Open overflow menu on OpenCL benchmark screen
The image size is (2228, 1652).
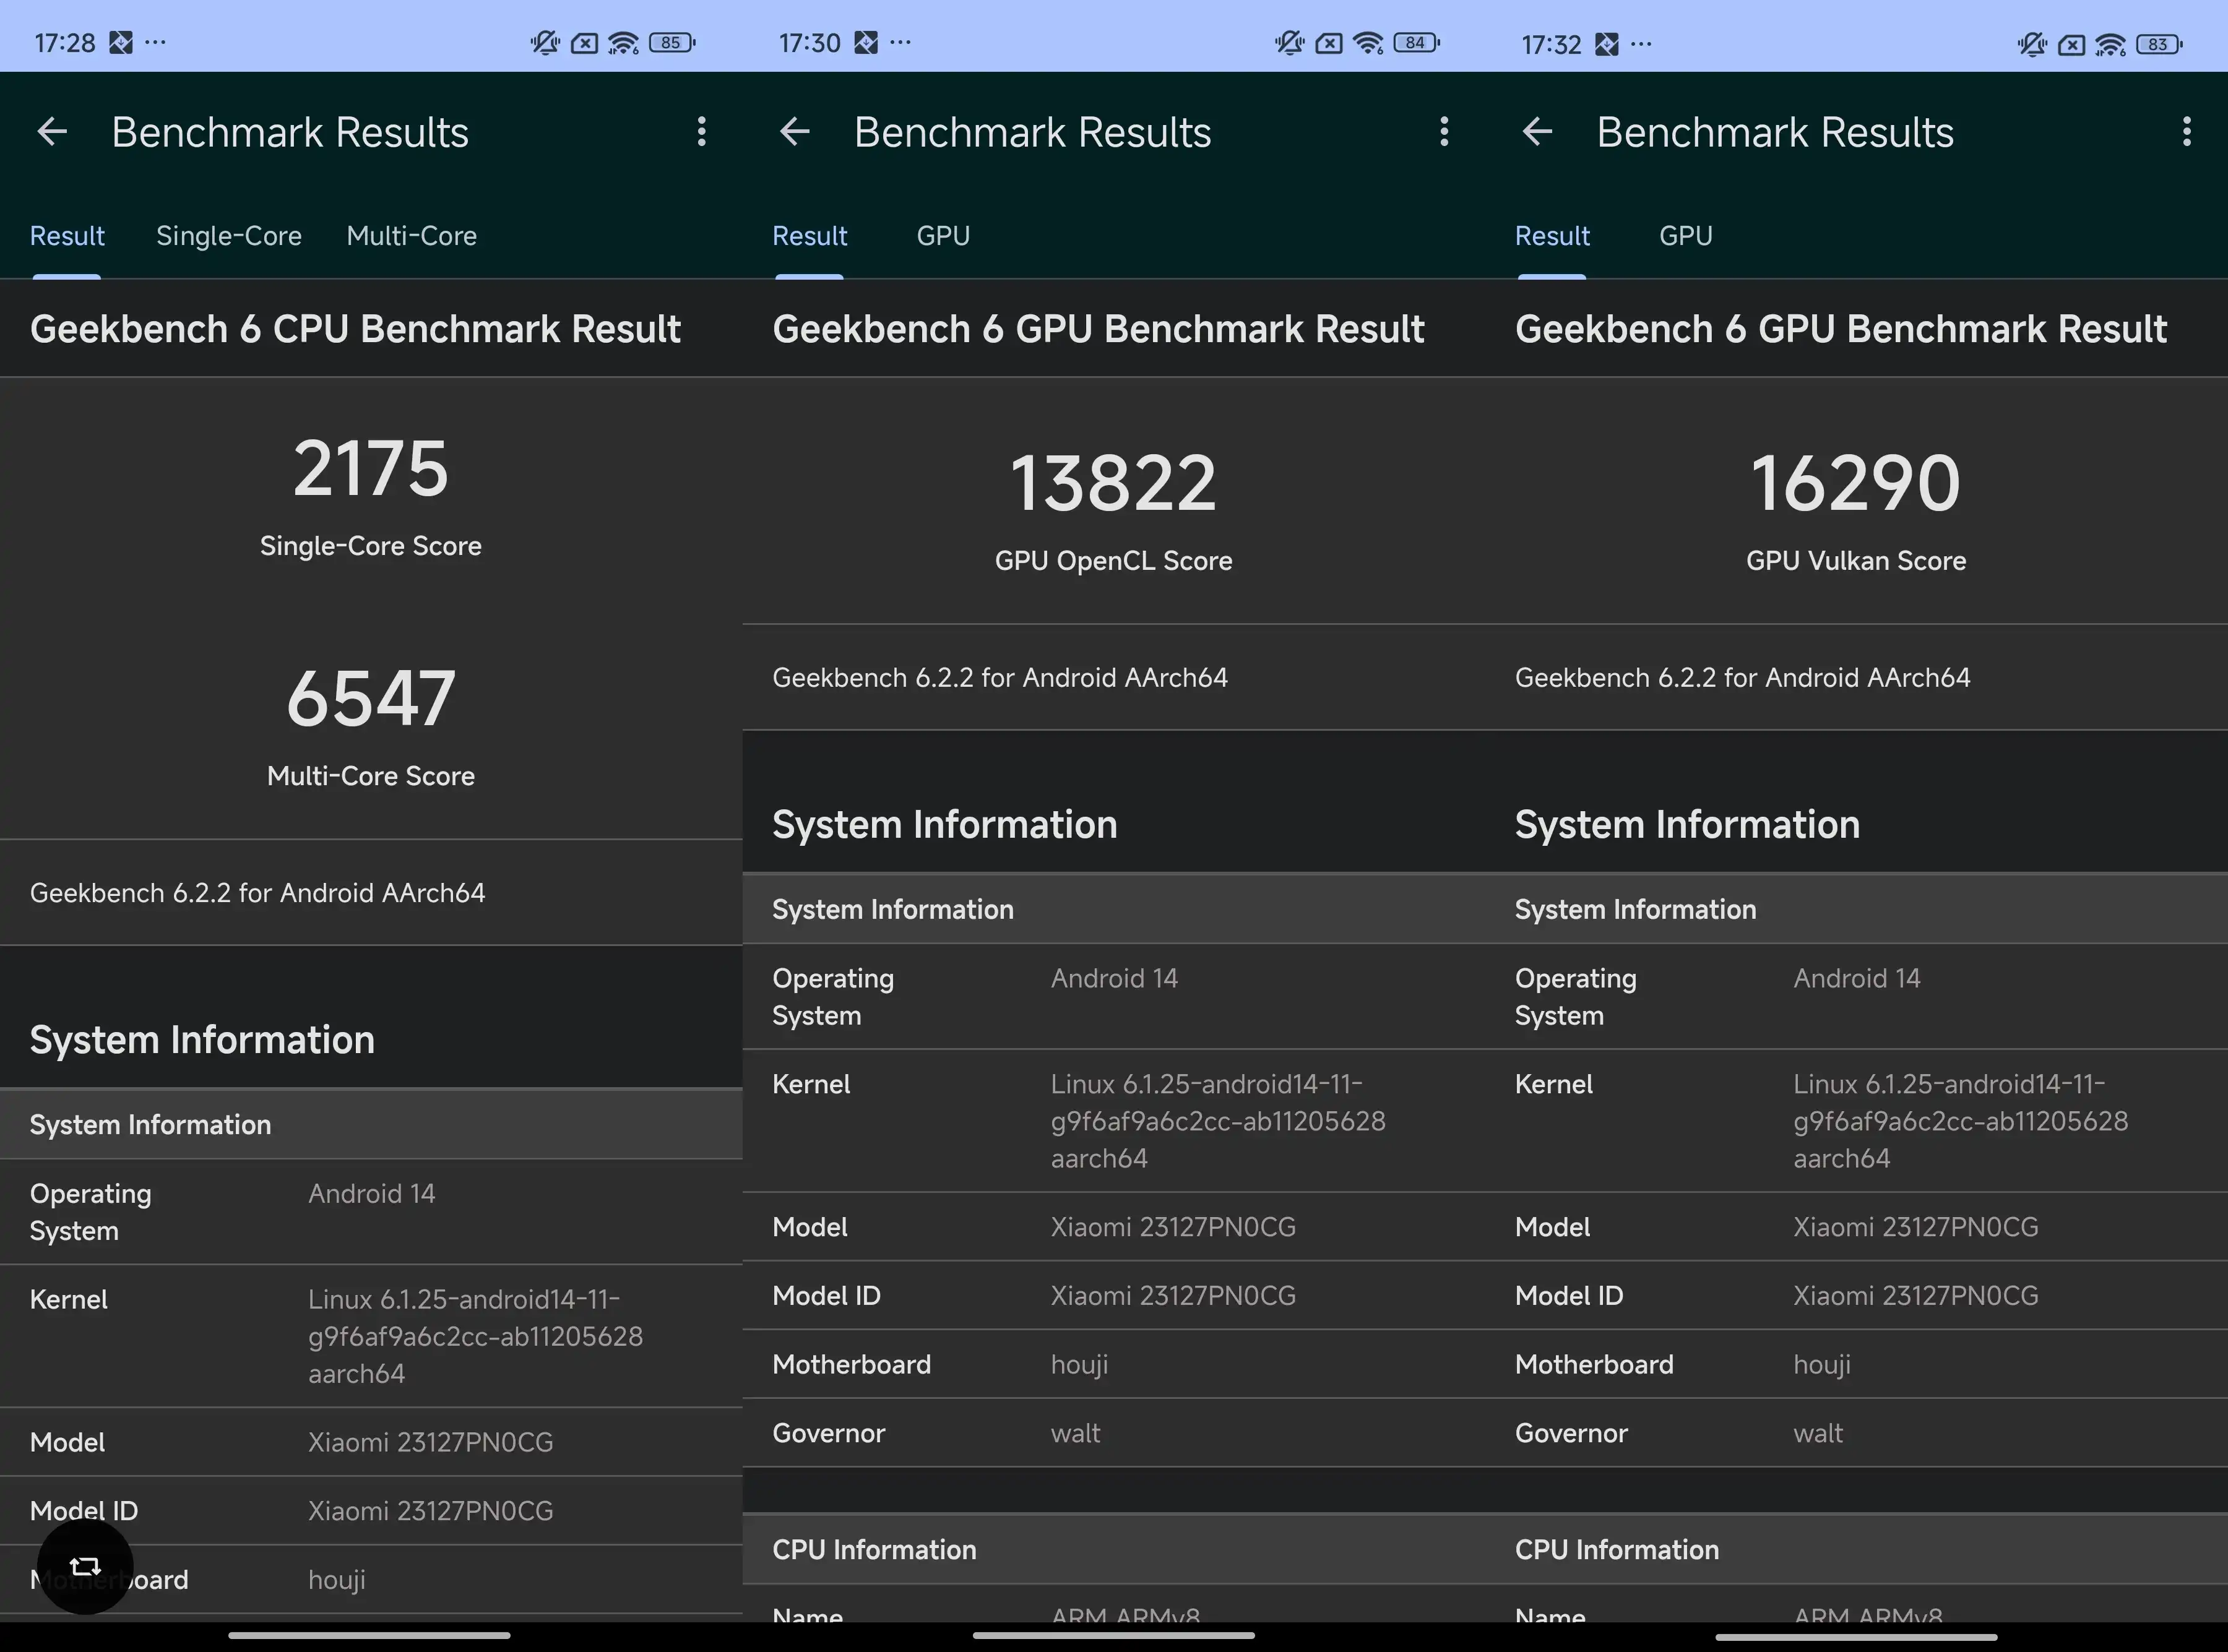(x=1444, y=131)
